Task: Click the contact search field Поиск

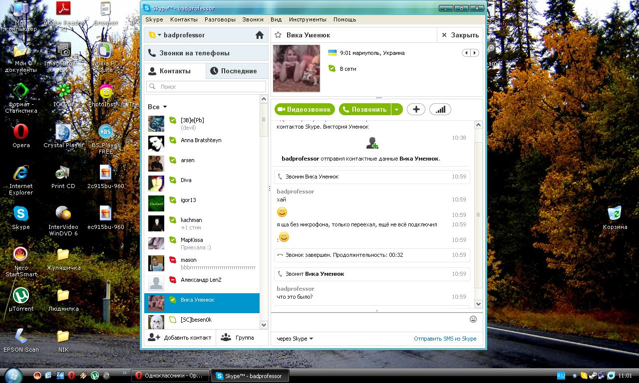Action: (x=206, y=86)
